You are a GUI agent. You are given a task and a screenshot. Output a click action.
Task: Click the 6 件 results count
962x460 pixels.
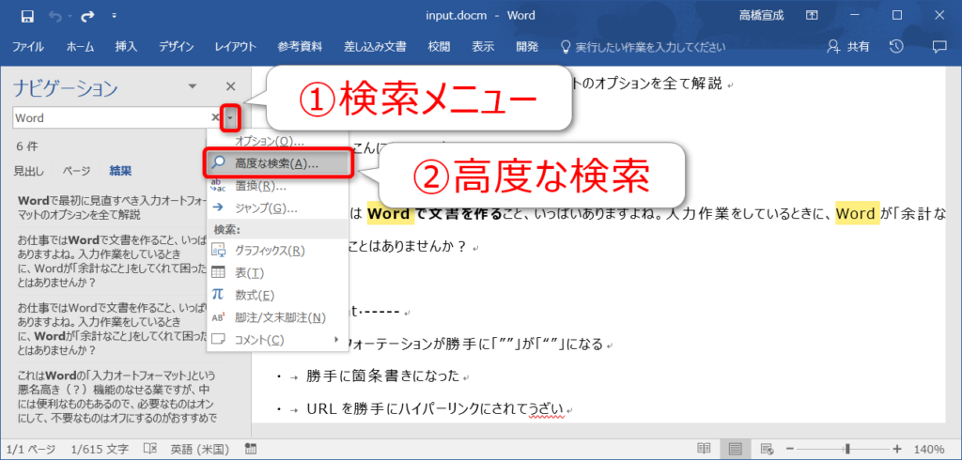point(27,146)
